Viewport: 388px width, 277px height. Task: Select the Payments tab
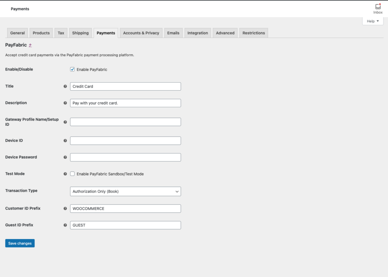point(106,33)
